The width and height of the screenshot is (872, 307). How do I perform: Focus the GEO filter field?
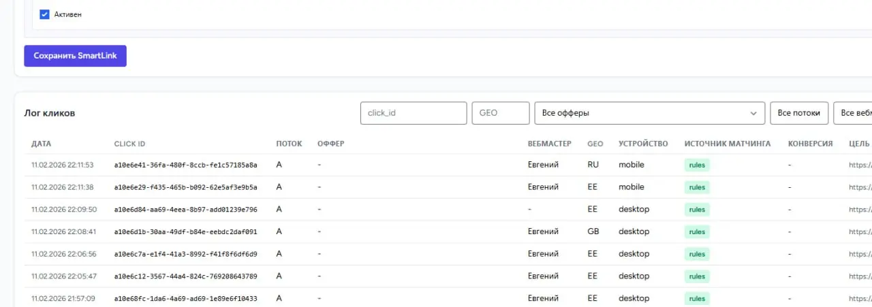click(501, 113)
